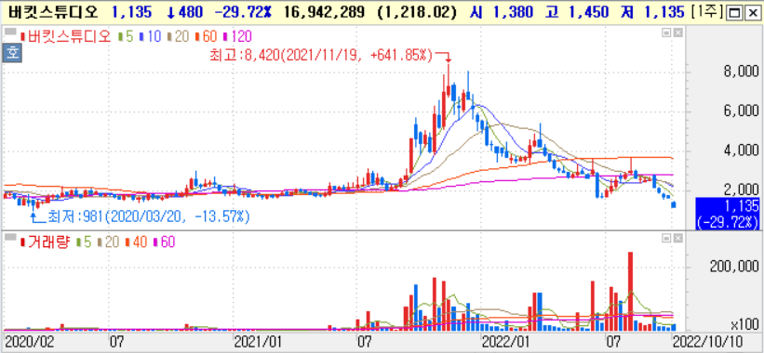Close the price chart panel with small x
This screenshot has width=764, height=353.
click(677, 33)
